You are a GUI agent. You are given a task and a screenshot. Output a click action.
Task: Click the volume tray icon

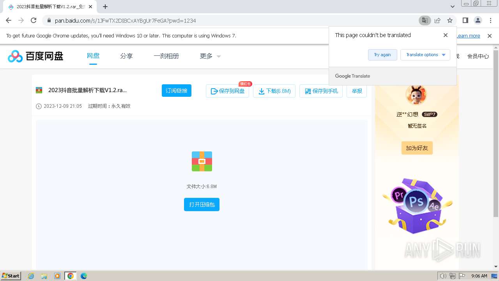[x=443, y=276]
